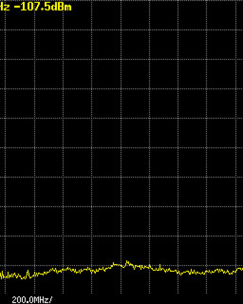The height and width of the screenshot is (304, 243).
Task: Click the tallest peak of the yellow trace
Action: pos(127,261)
